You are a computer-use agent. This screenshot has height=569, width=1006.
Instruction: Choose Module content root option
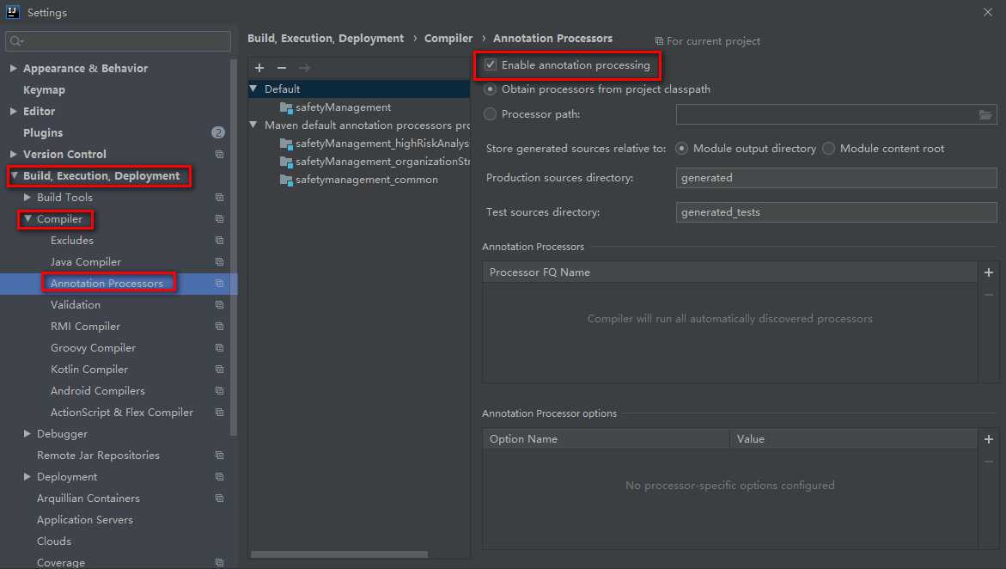pyautogui.click(x=828, y=149)
